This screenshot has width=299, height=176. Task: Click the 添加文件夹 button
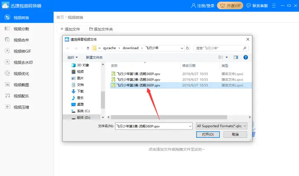pos(101,29)
